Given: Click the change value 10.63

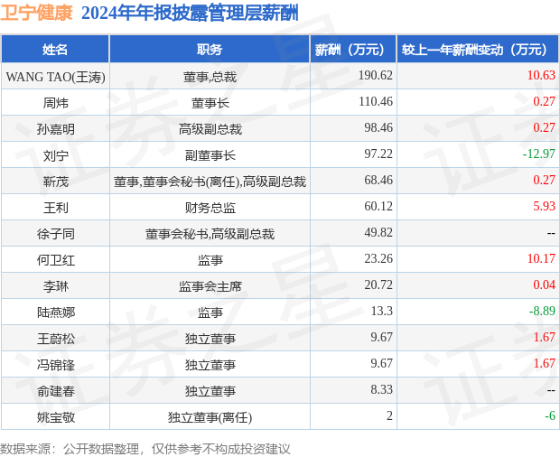Looking at the screenshot, I should click(541, 75).
